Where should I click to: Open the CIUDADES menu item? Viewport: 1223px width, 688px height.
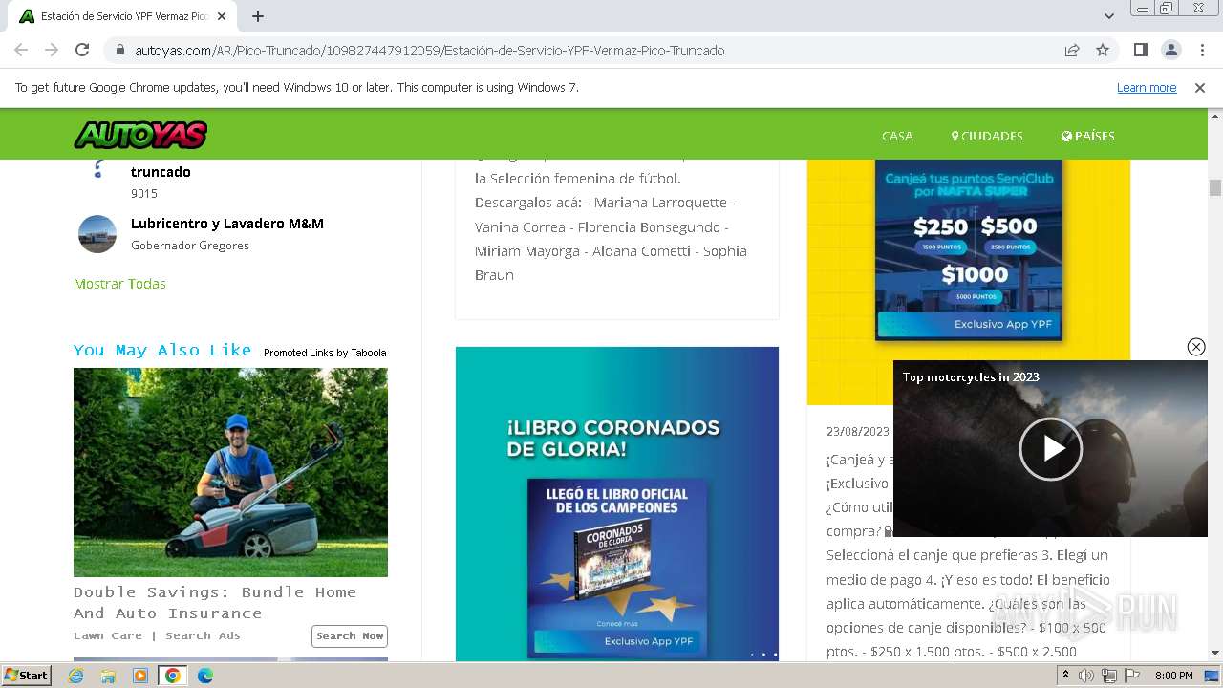point(987,136)
